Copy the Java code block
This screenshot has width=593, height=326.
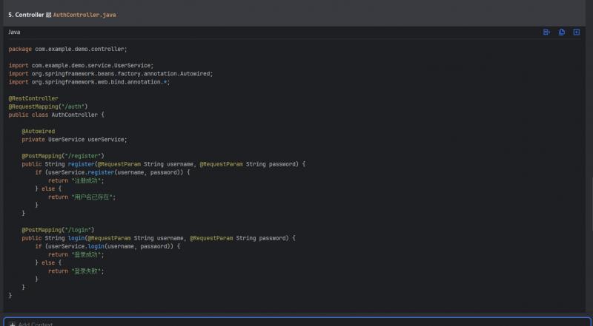(562, 33)
